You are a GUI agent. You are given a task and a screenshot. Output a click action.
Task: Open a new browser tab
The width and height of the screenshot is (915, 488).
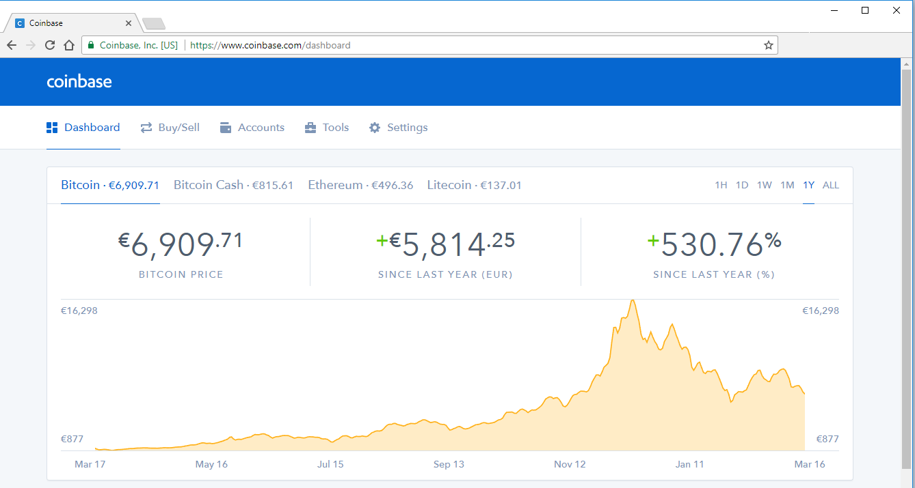(x=154, y=24)
